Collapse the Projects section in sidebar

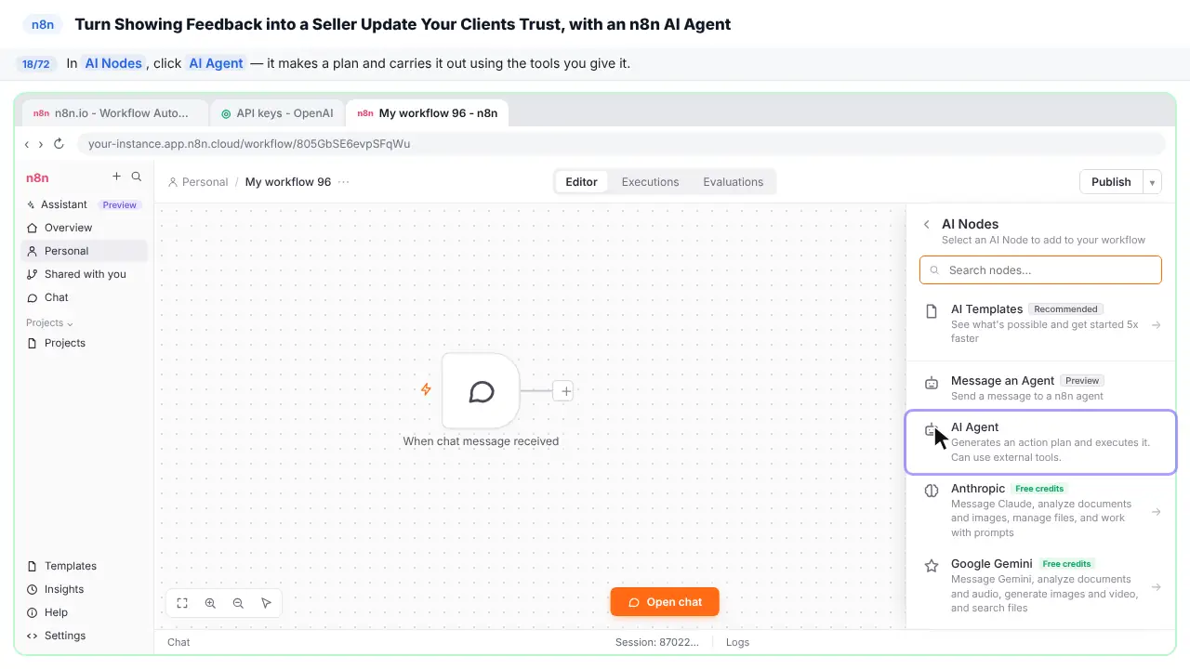click(49, 323)
